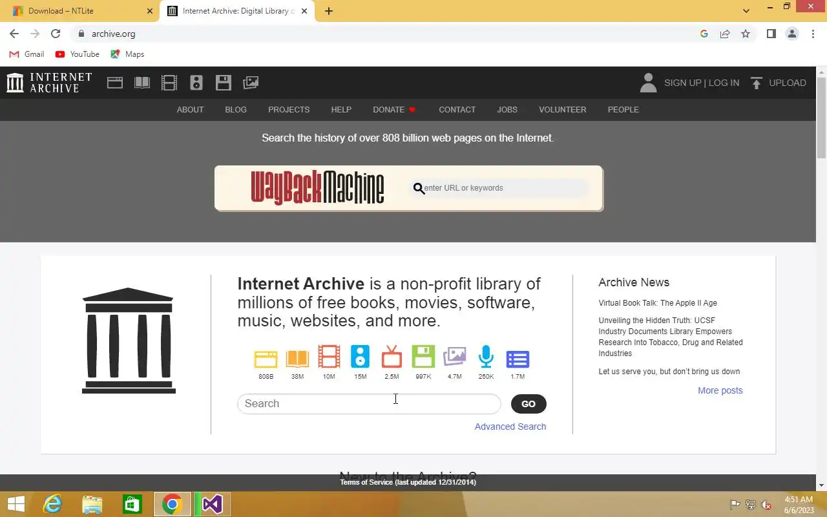Viewport: 827px width, 517px height.
Task: Open the Video film icon in top navigation bar
Action: tap(169, 83)
